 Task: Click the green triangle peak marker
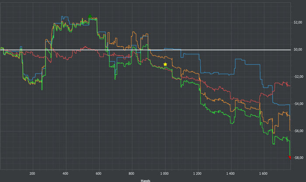point(90,16)
